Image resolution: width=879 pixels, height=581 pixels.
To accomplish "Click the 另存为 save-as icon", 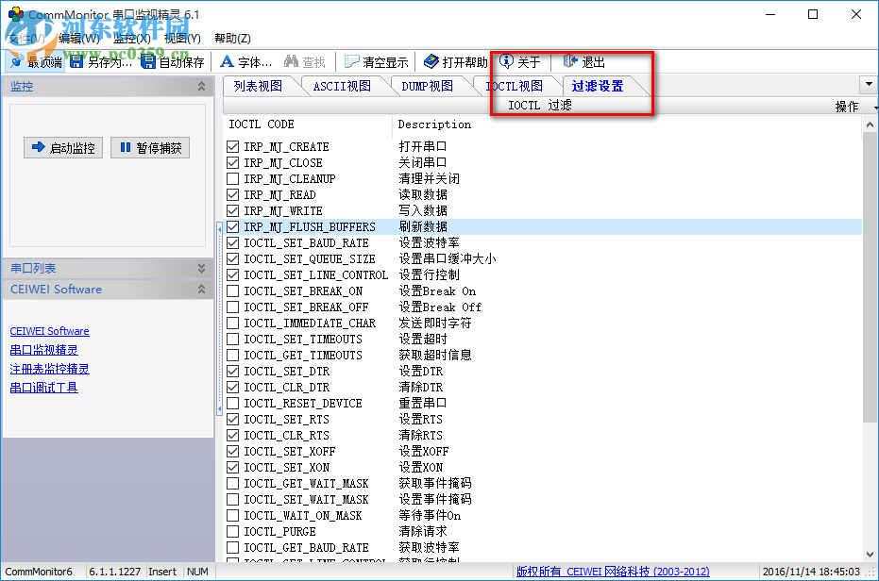I will pos(101,60).
